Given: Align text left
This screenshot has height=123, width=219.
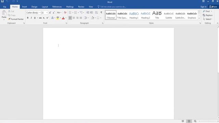Looking at the screenshot, I should [70, 18].
